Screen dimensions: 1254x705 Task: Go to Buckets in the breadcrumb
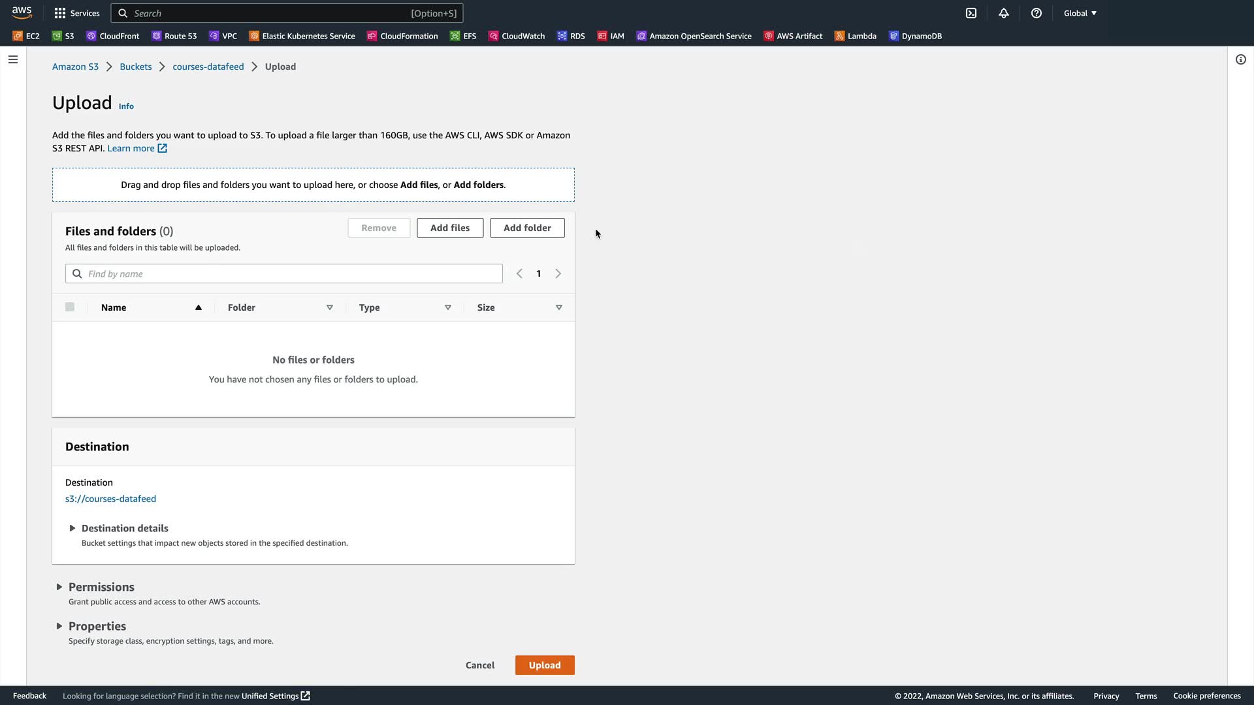135,67
